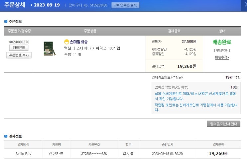The image size is (247, 162).
Task: Click the 카드명 column header
Action: pyautogui.click(x=57, y=144)
